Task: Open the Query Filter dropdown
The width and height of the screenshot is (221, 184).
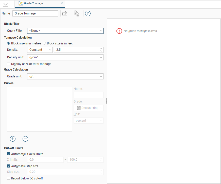Action: coord(65,31)
